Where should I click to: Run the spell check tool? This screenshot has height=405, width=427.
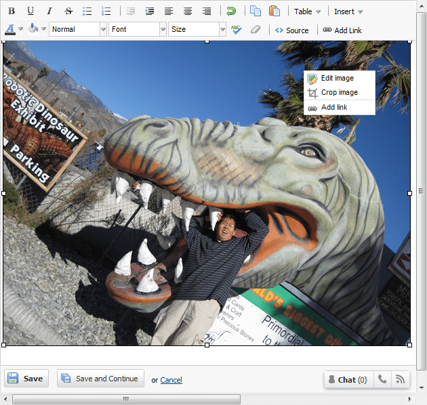pyautogui.click(x=236, y=30)
